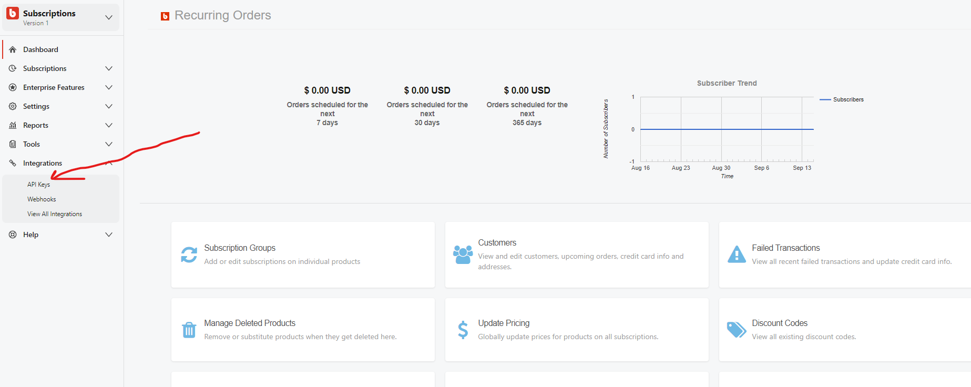Click the Subscription Groups refresh icon
This screenshot has height=387, width=971.
(x=189, y=254)
